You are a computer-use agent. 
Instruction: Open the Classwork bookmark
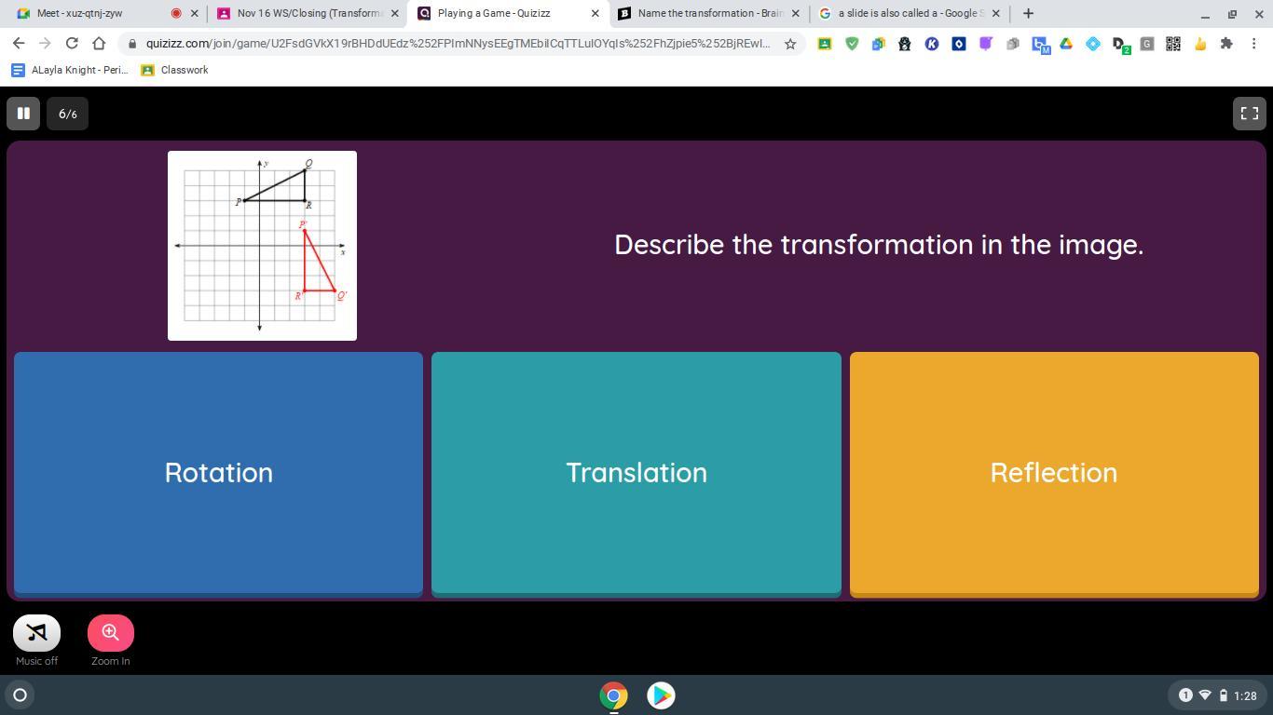[x=174, y=70]
